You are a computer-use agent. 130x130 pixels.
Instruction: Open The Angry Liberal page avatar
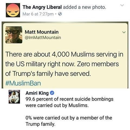pyautogui.click(x=13, y=10)
